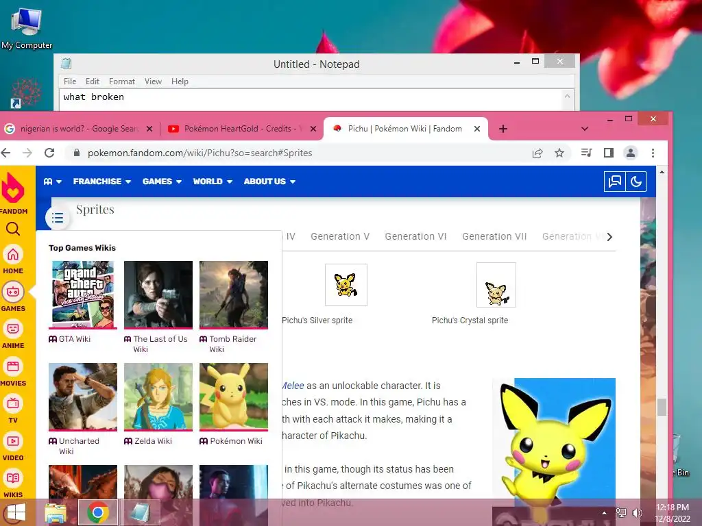
Task: Click the large Pichu Melee artwork
Action: (x=554, y=443)
